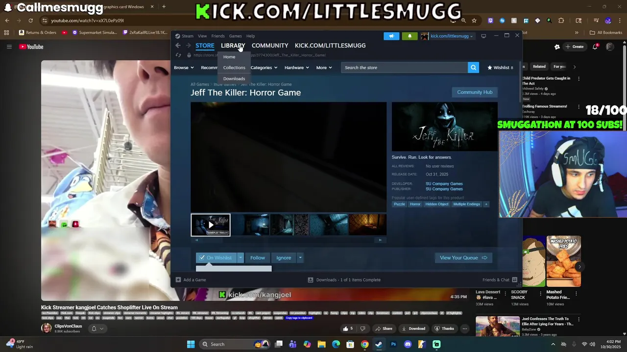Open the Categories dropdown

tap(264, 67)
